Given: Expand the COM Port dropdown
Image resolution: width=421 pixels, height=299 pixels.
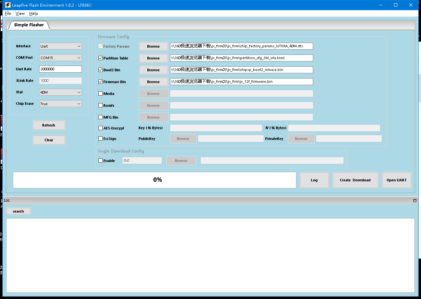Looking at the screenshot, I should coord(61,58).
